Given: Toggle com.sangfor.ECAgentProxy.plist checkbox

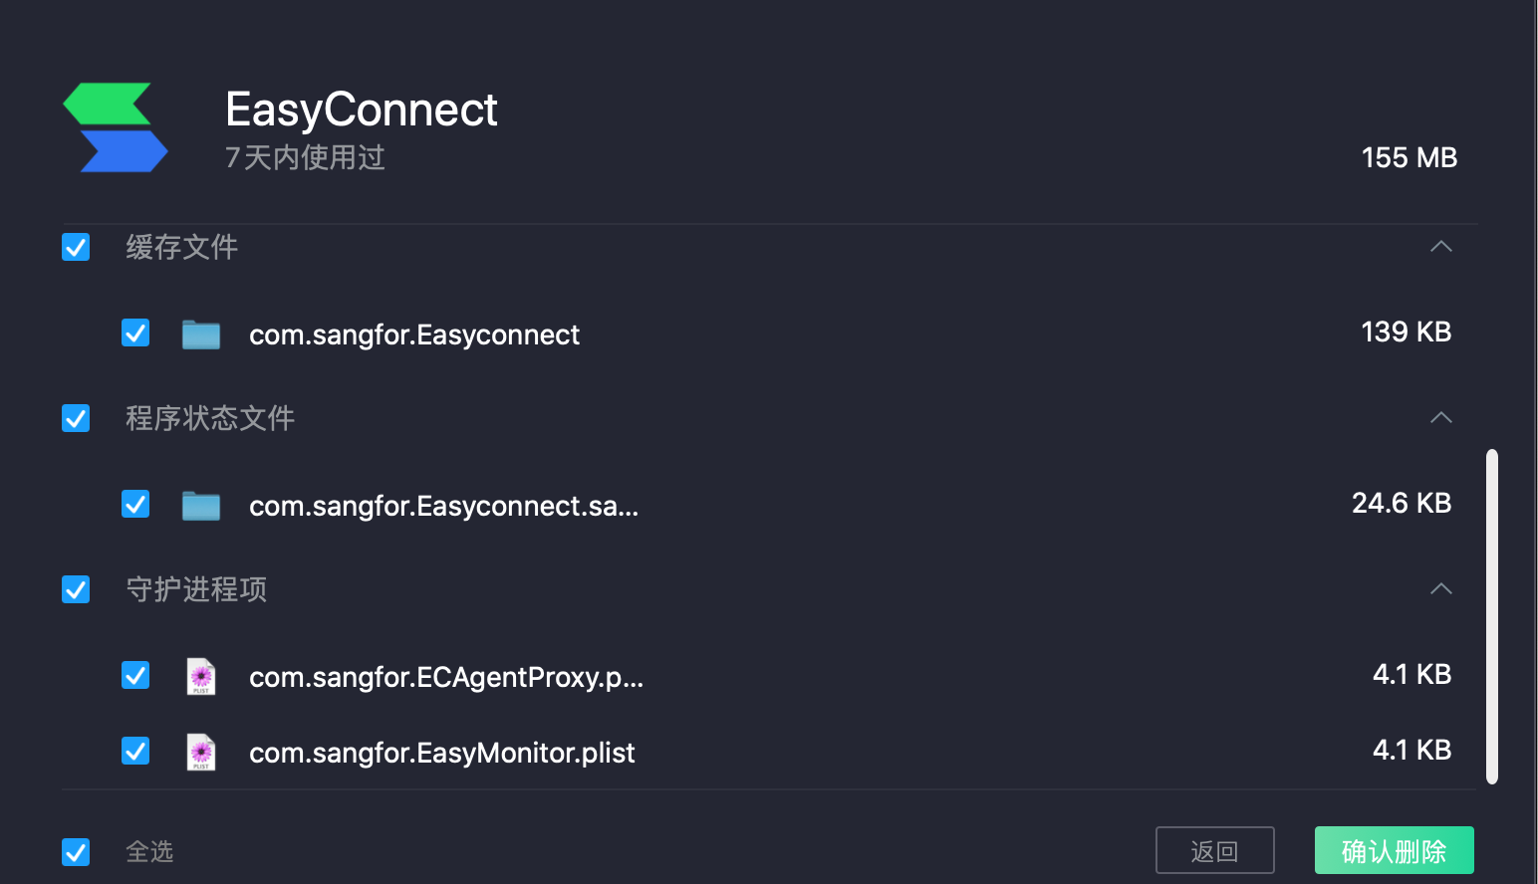Looking at the screenshot, I should 134,675.
